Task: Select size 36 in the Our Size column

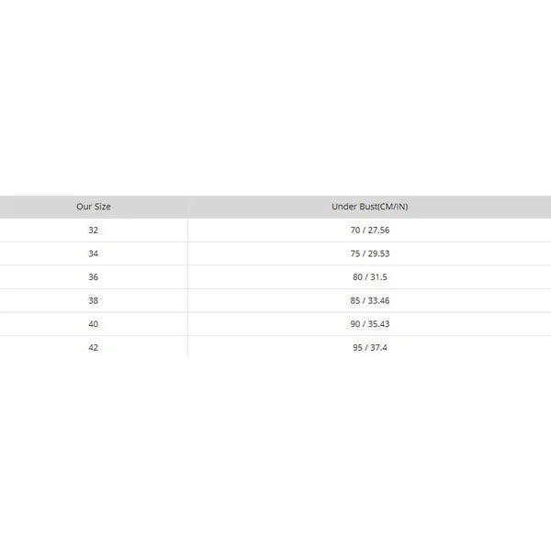Action: tap(94, 277)
